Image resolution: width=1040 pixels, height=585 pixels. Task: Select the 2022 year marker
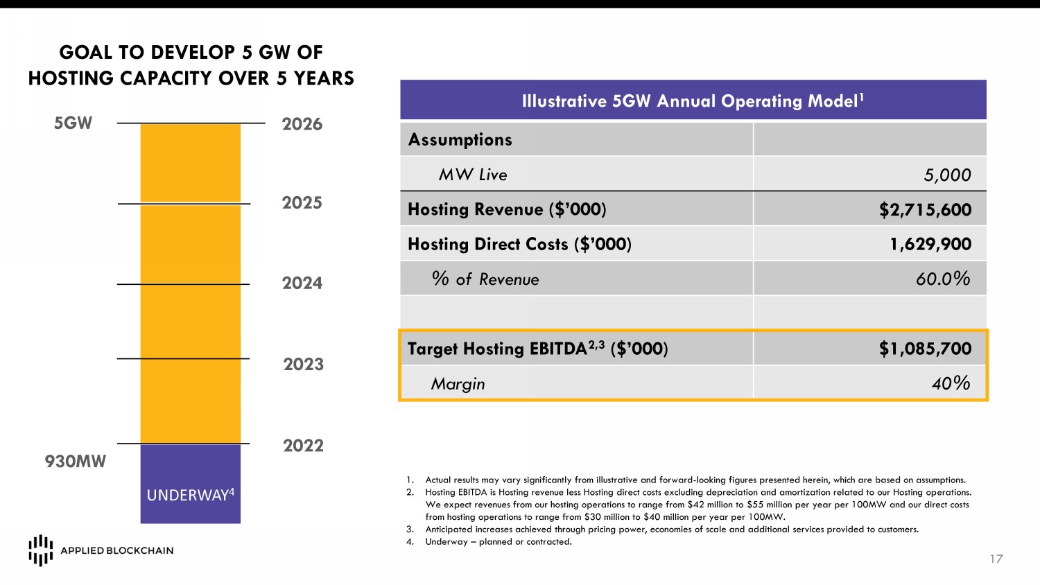point(303,446)
